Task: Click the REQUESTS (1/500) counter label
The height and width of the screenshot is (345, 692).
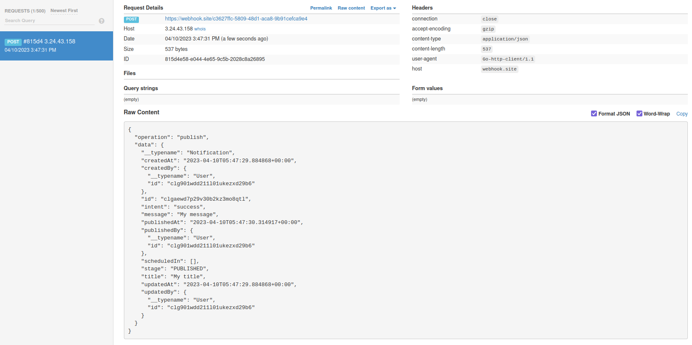Action: coord(25,11)
